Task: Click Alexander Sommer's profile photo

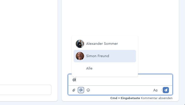Action: (x=80, y=44)
